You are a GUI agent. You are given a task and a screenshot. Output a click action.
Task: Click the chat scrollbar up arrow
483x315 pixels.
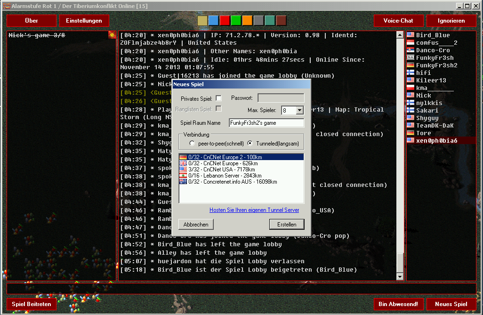pos(400,34)
